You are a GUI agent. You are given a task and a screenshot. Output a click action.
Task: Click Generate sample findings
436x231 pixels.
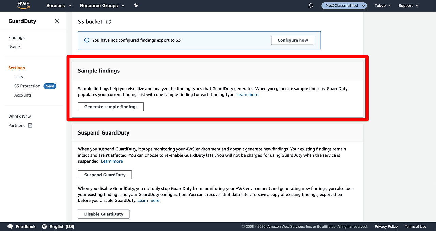[x=111, y=107]
